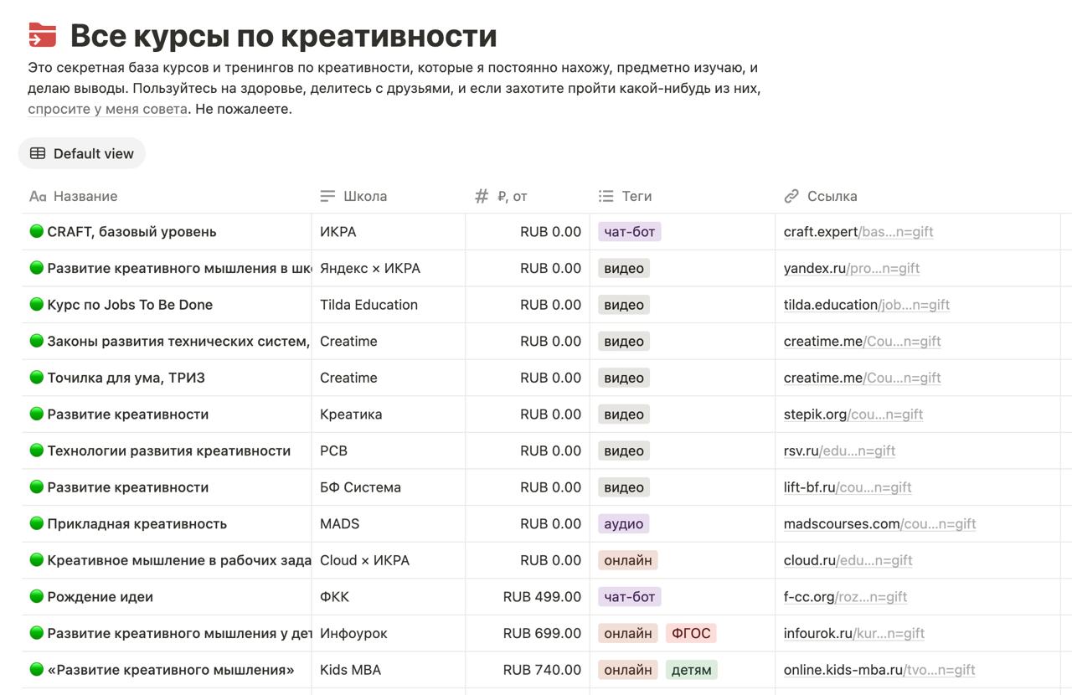Click the green детям tag

click(x=692, y=670)
